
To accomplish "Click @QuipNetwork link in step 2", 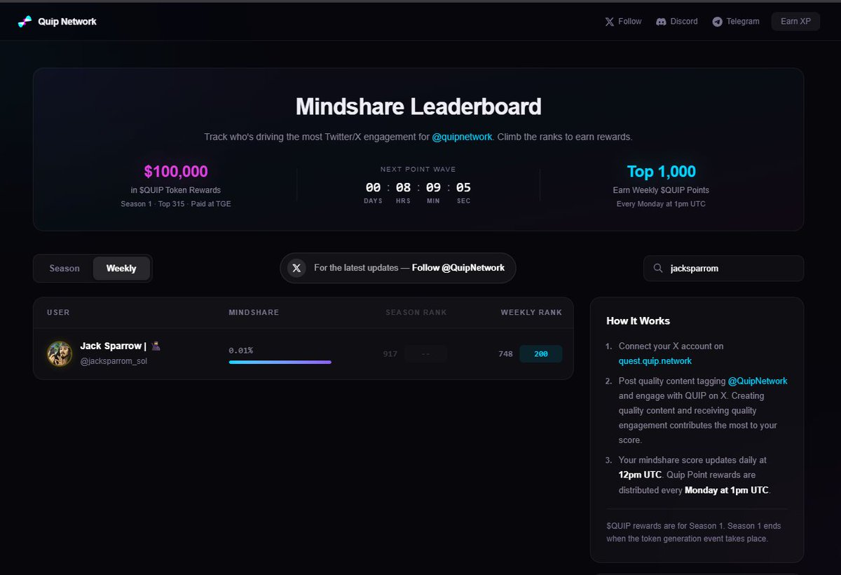I will pyautogui.click(x=758, y=381).
